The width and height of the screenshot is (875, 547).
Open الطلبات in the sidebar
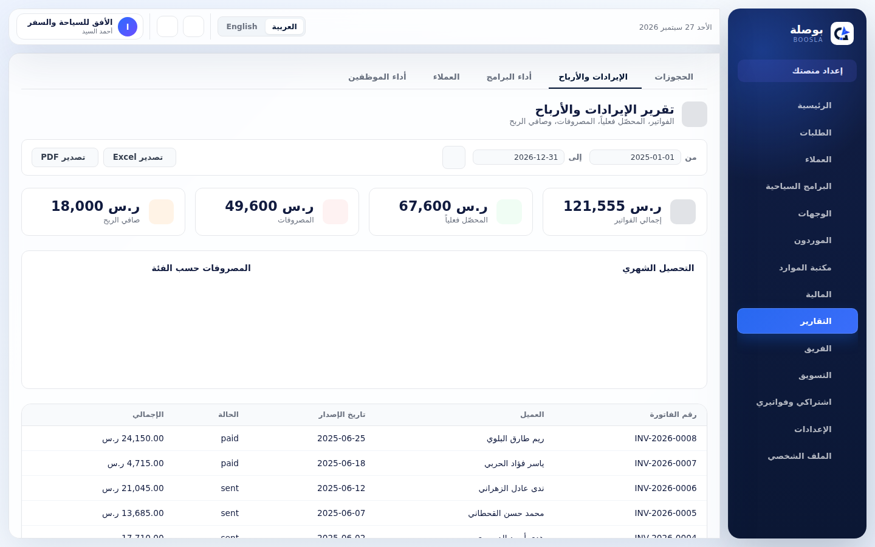point(797,132)
